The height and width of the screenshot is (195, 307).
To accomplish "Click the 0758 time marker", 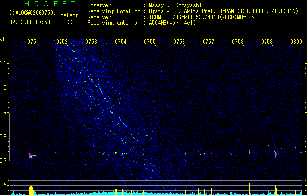I will point(238,42).
